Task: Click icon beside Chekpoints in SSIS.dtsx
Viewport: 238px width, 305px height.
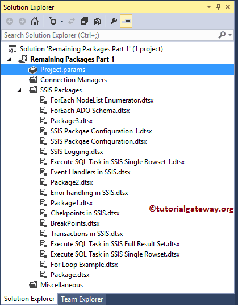Action: (43, 213)
